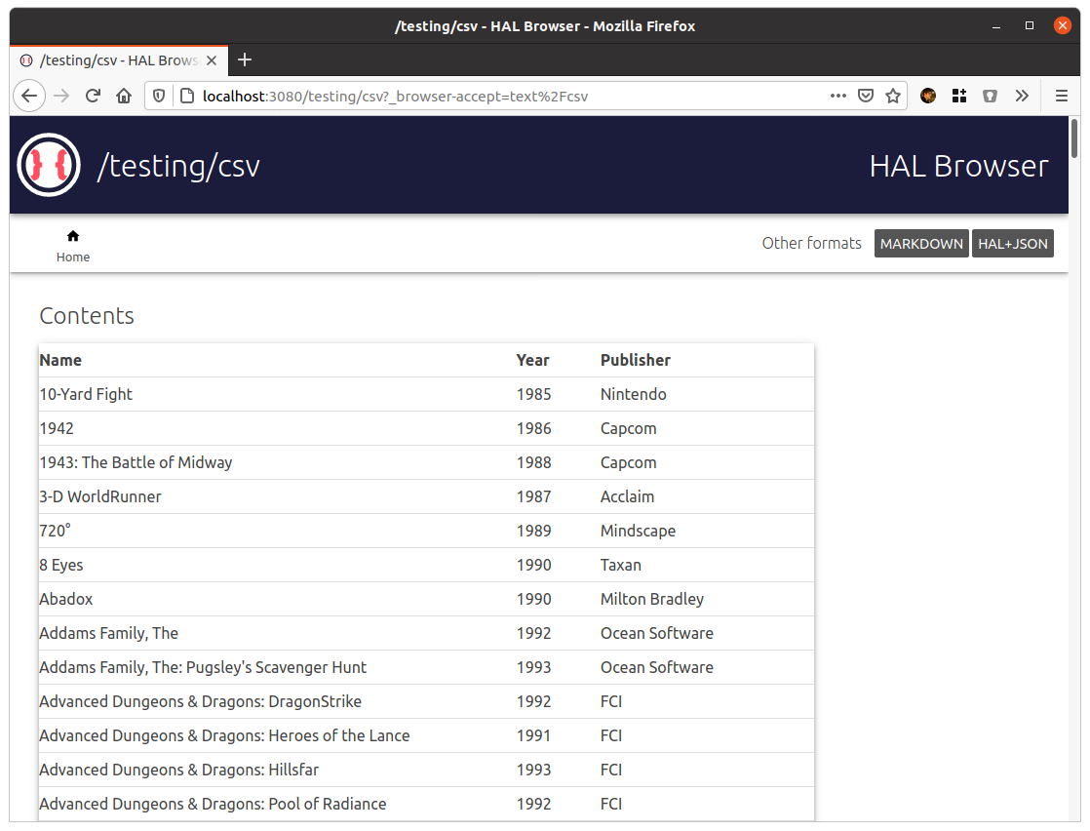Select the Heroes of the Lance cell
The height and width of the screenshot is (831, 1090).
tap(224, 735)
